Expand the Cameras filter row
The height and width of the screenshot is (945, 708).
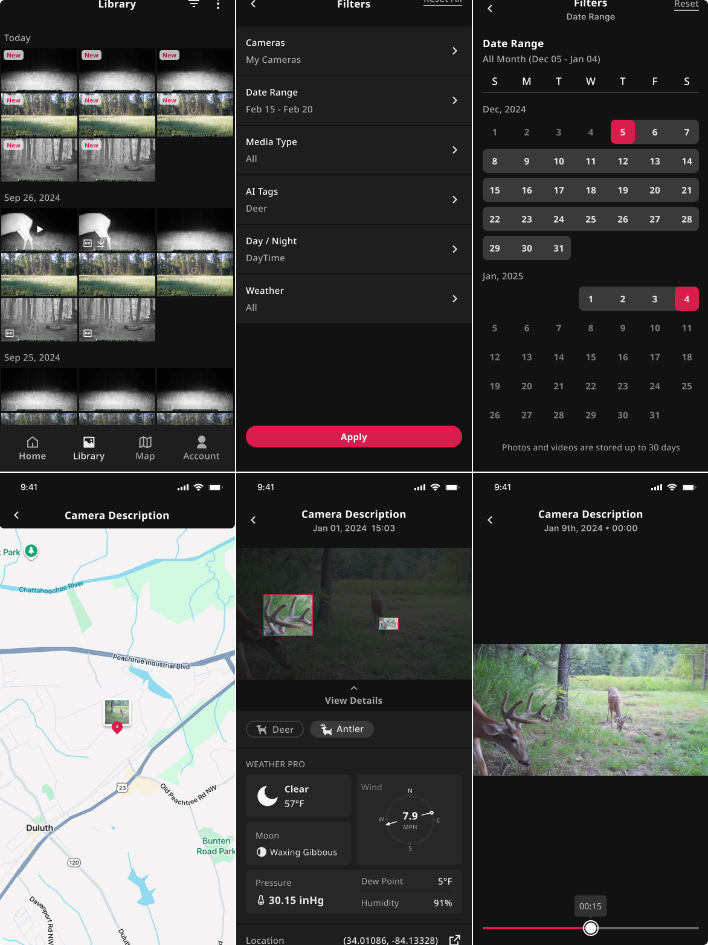coord(354,51)
